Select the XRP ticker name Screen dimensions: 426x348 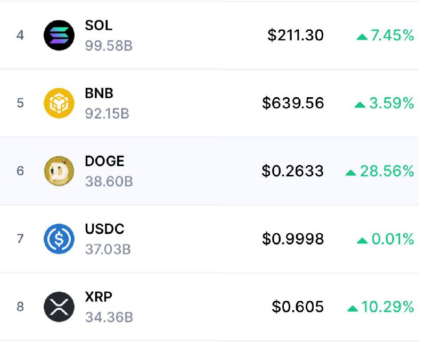tap(99, 297)
